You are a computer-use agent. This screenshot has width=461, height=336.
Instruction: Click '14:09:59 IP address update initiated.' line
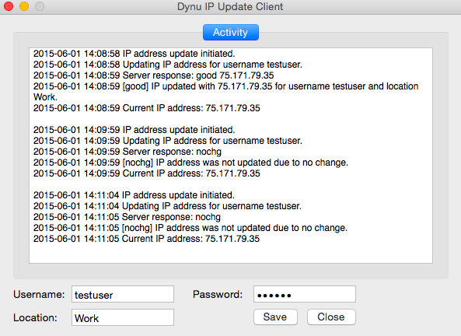[134, 130]
